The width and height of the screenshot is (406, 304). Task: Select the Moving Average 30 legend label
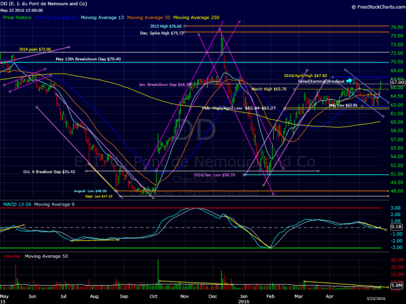coord(148,17)
